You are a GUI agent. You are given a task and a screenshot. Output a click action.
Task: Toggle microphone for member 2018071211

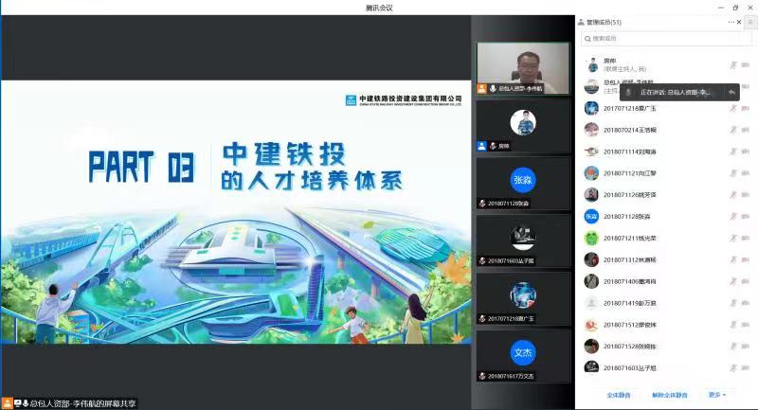[x=732, y=238]
